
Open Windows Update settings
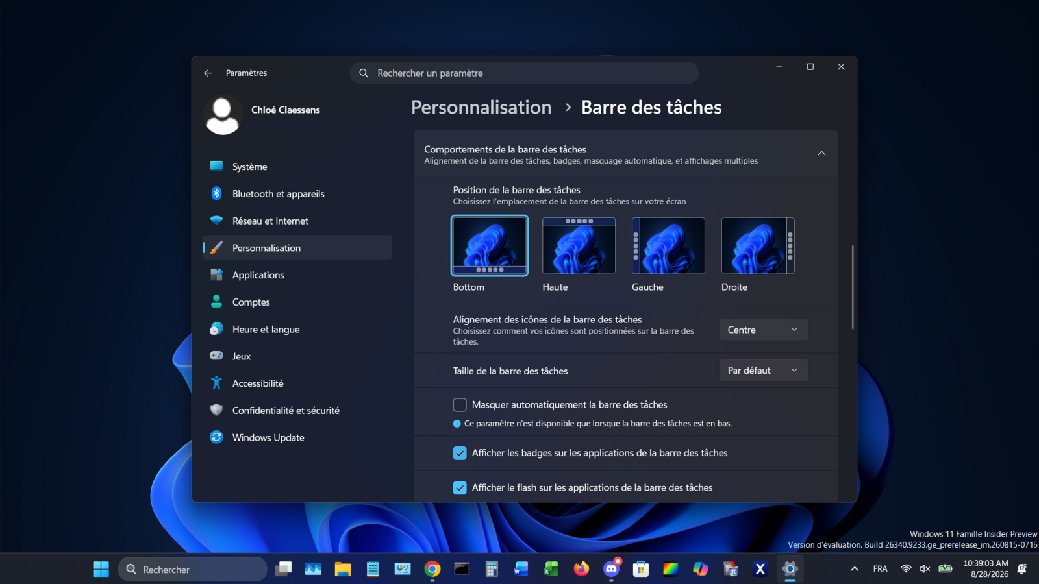297,438
